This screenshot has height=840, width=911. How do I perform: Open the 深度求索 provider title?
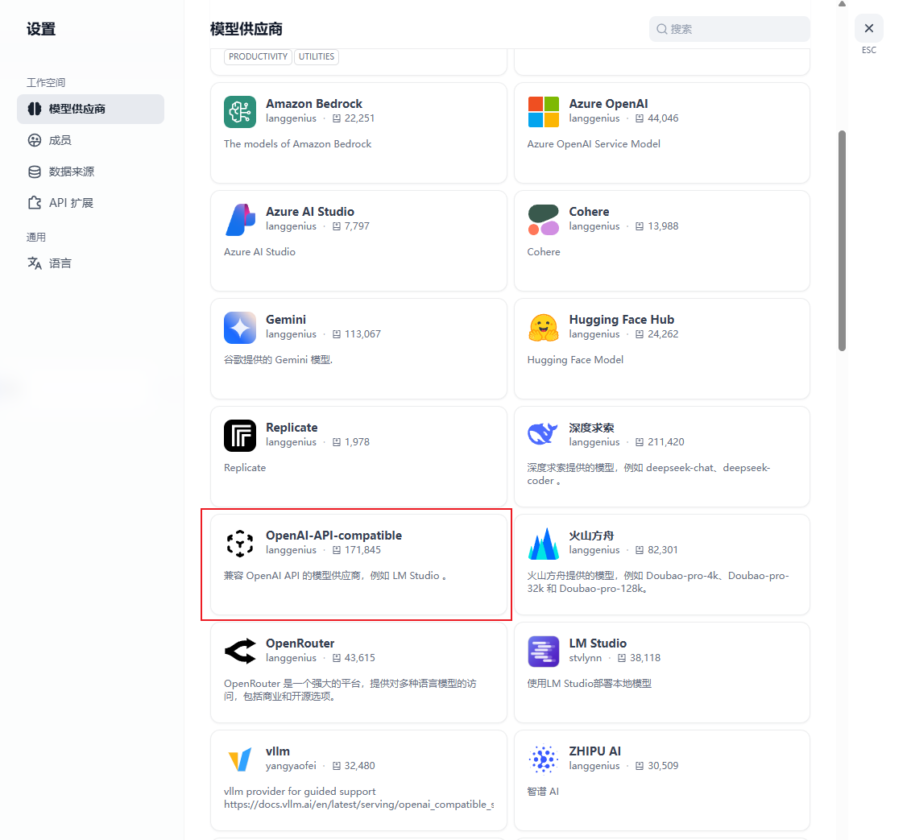pos(591,428)
